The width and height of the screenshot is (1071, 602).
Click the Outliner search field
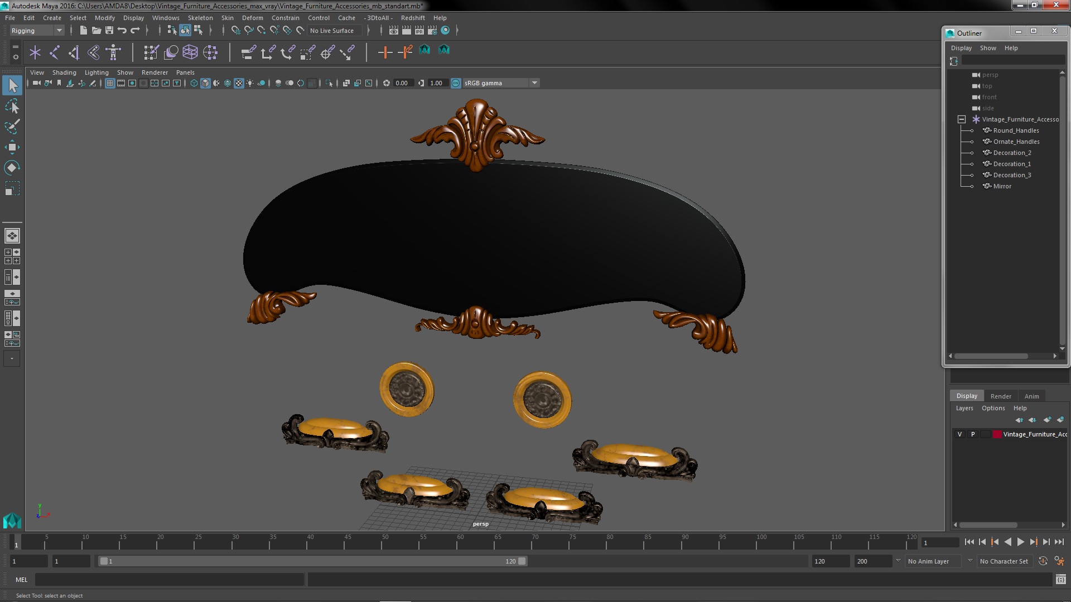(x=1012, y=61)
